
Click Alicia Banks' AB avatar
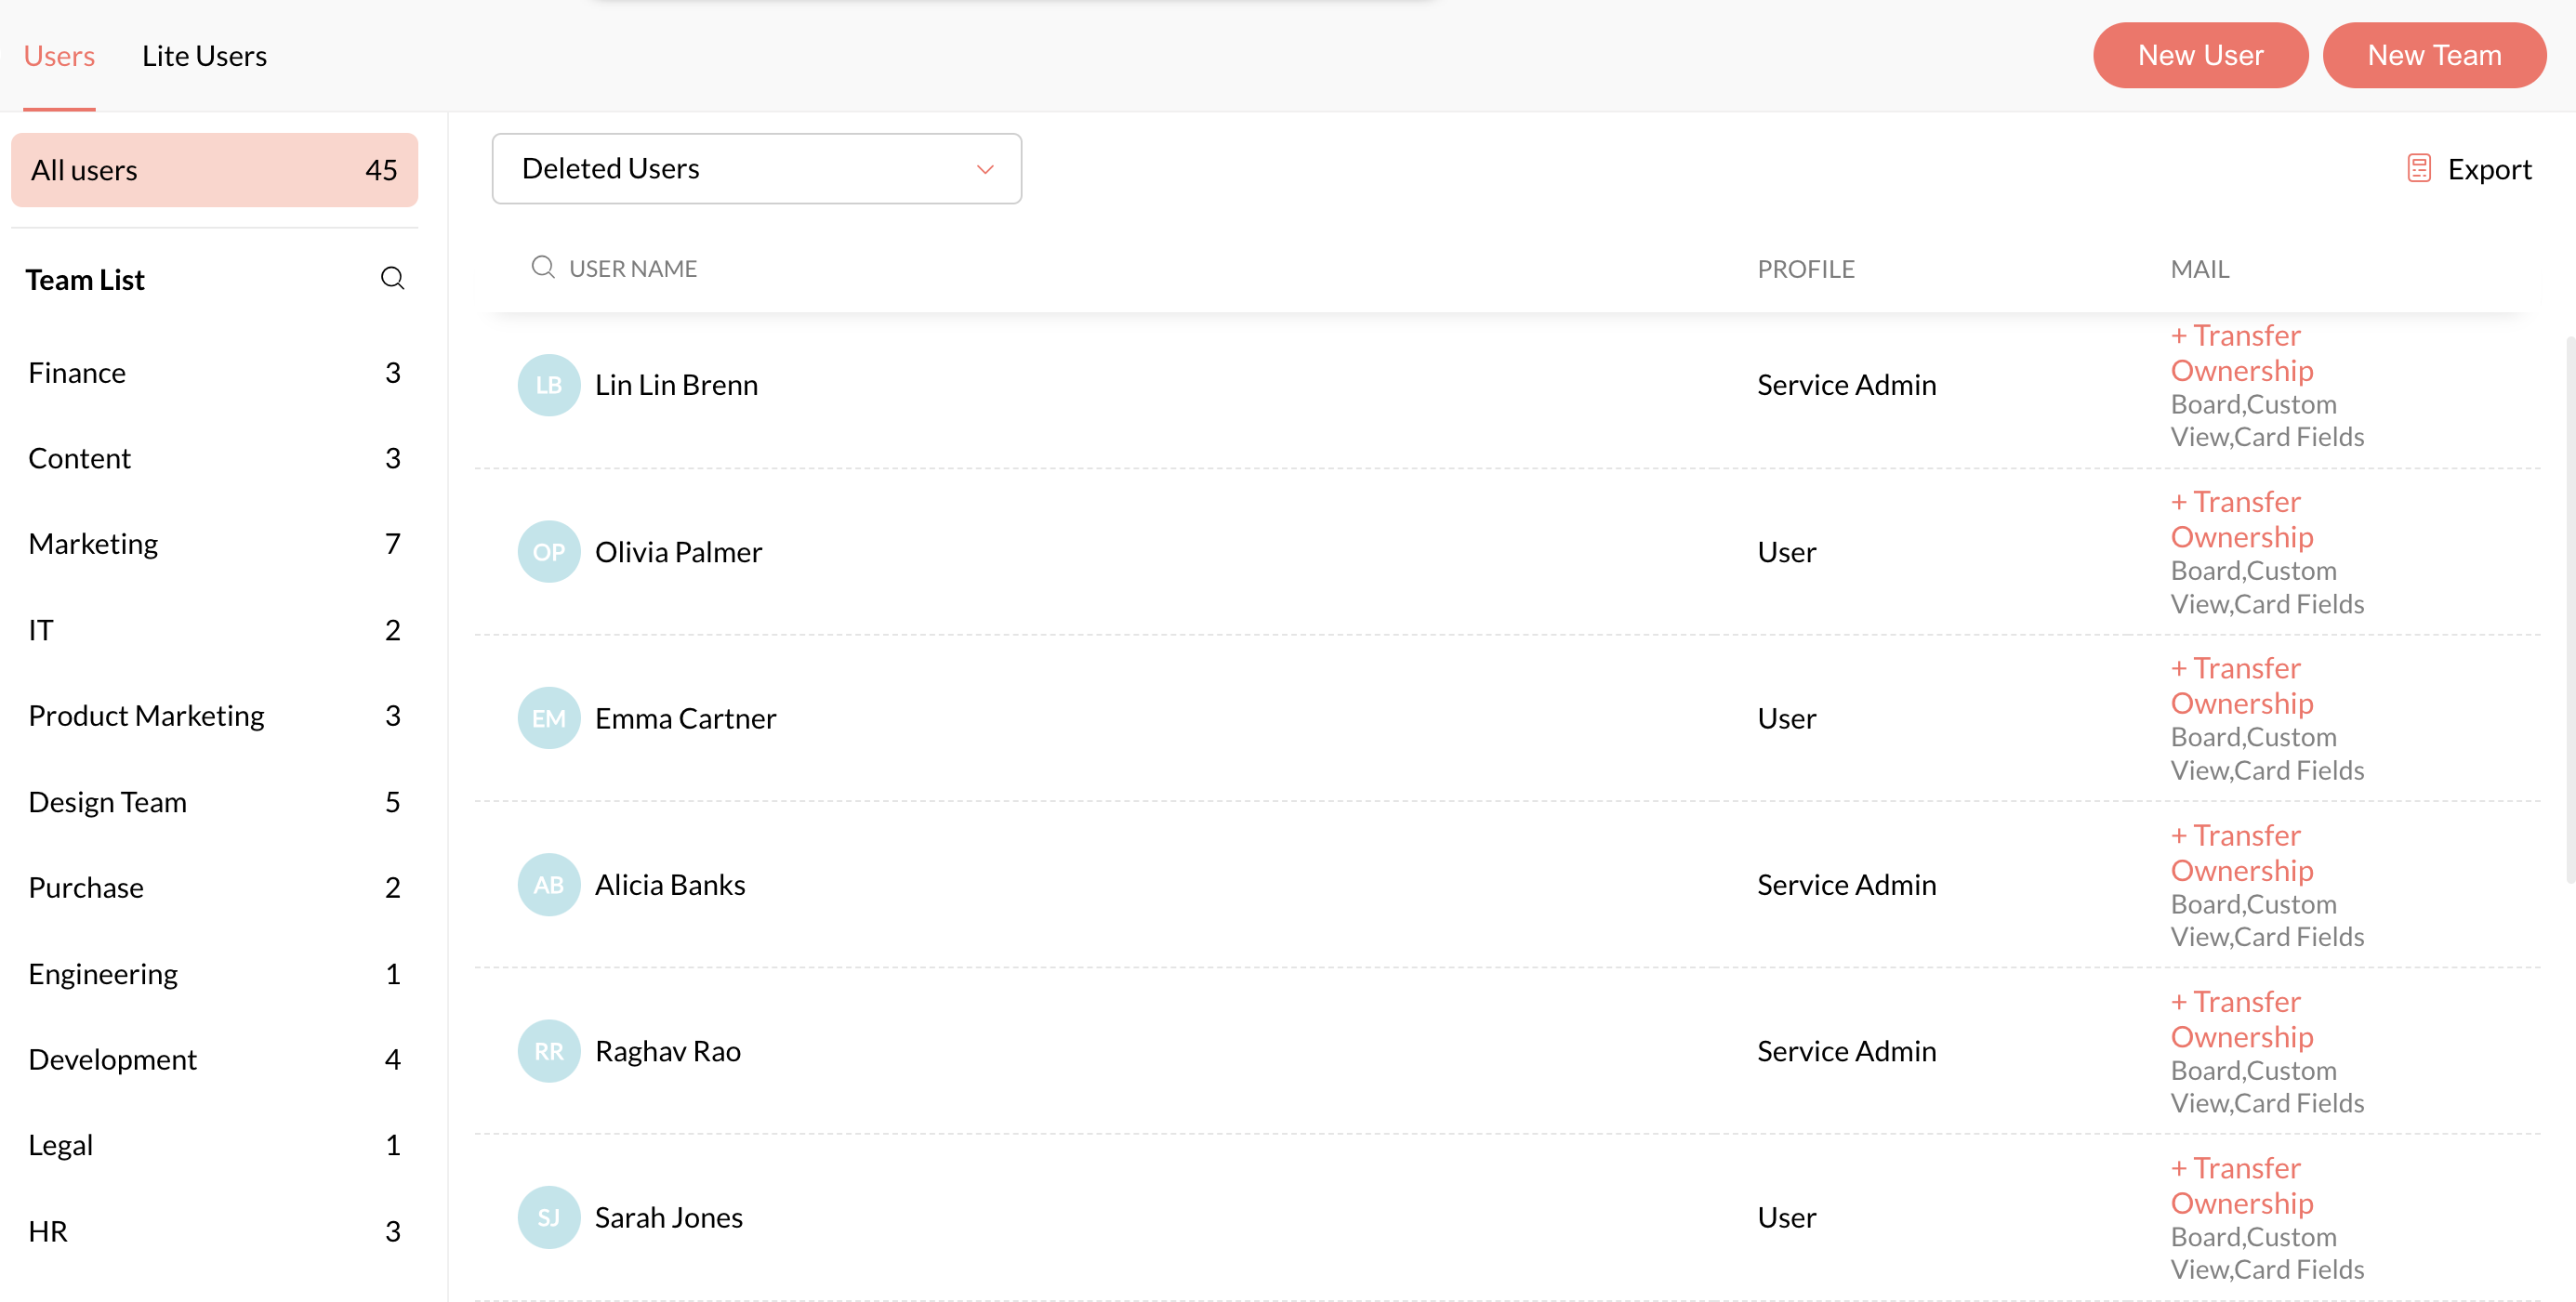coord(548,885)
